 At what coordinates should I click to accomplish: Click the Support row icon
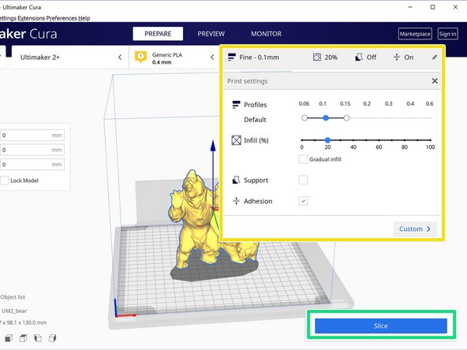pos(236,180)
